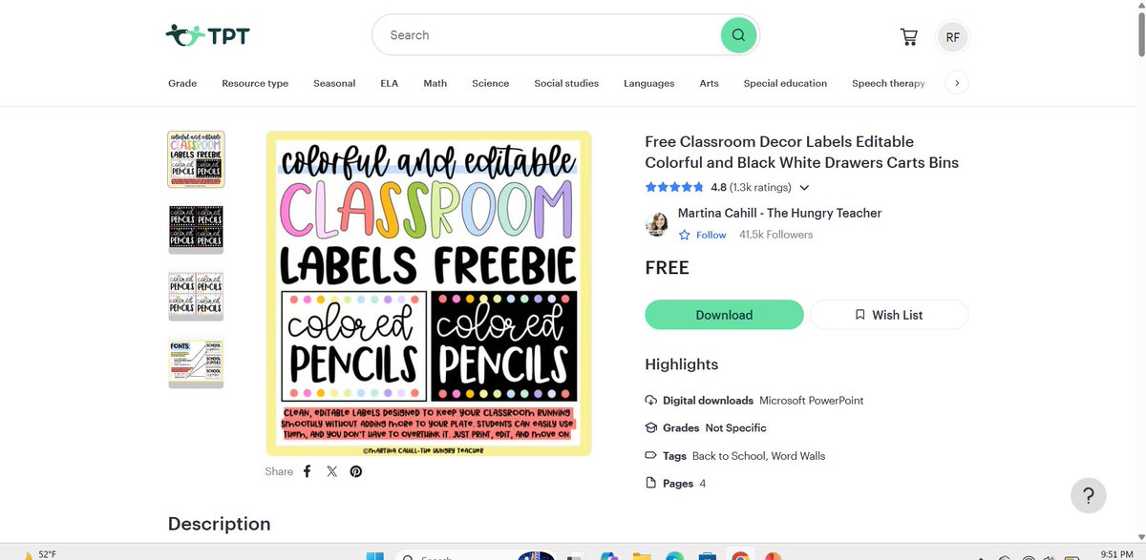The image size is (1146, 560).
Task: Click Martina Cahill's profile picture
Action: (x=656, y=224)
